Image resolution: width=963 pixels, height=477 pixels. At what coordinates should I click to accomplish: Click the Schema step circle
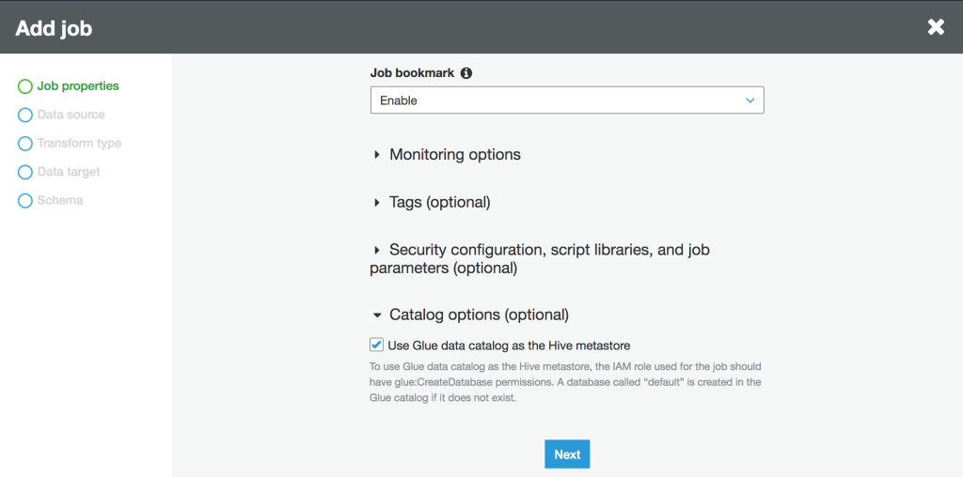25,201
